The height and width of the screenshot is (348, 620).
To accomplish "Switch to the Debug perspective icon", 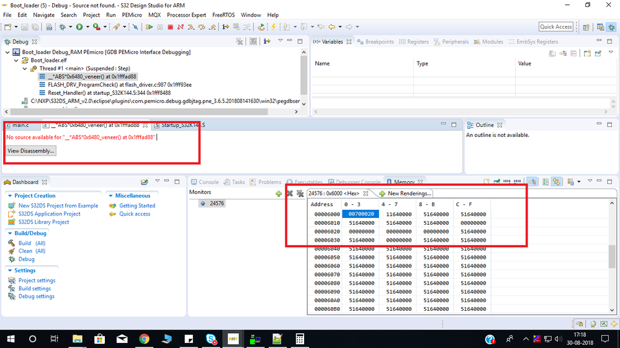I will click(x=611, y=27).
